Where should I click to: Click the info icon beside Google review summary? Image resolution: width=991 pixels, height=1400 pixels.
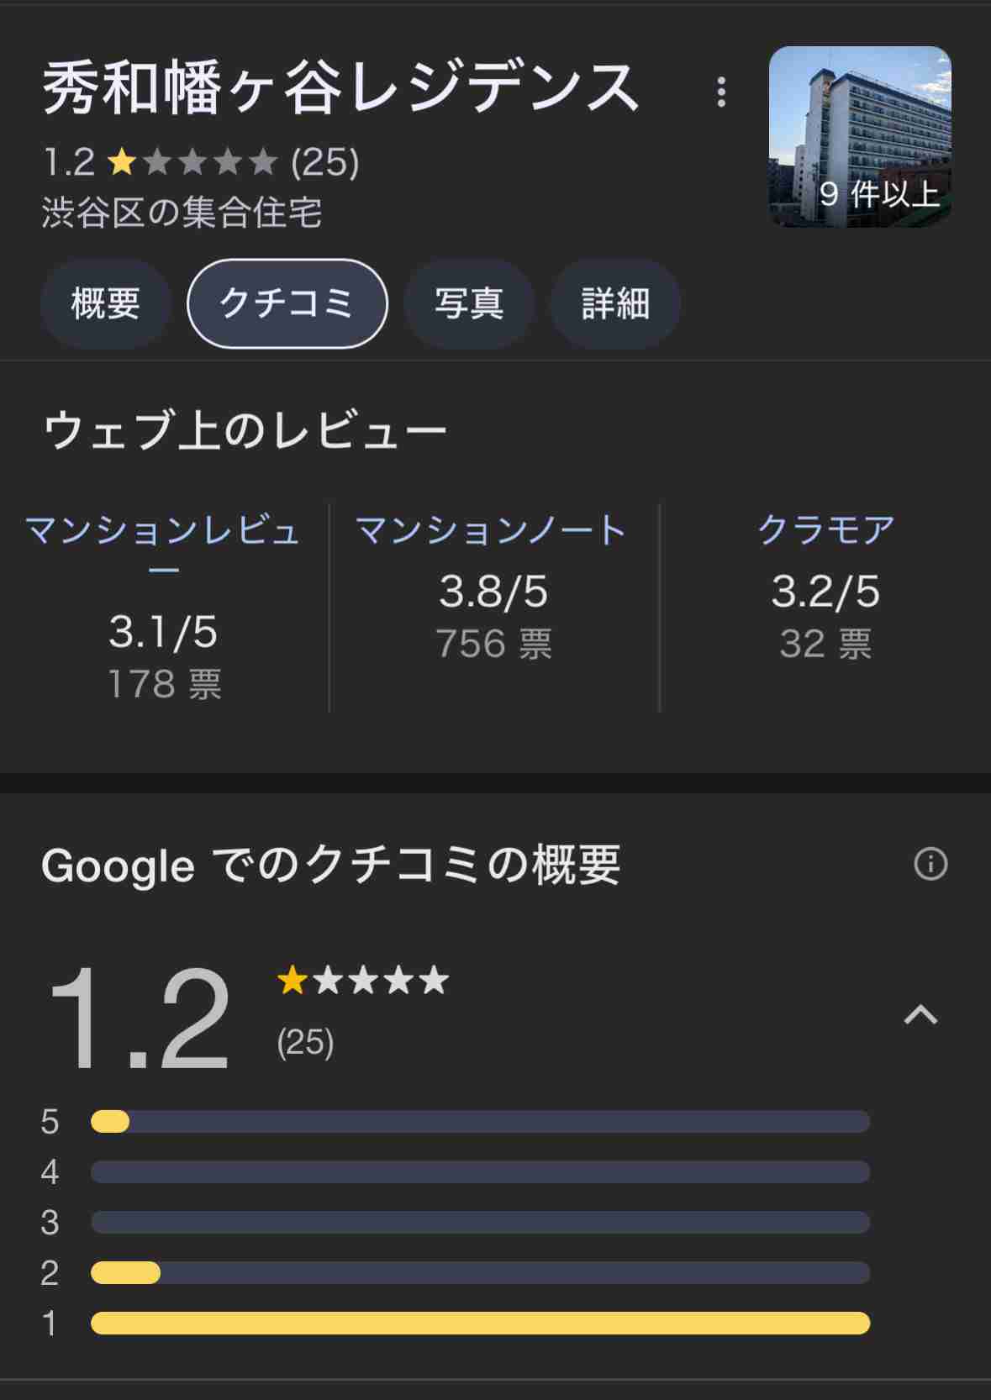[930, 864]
